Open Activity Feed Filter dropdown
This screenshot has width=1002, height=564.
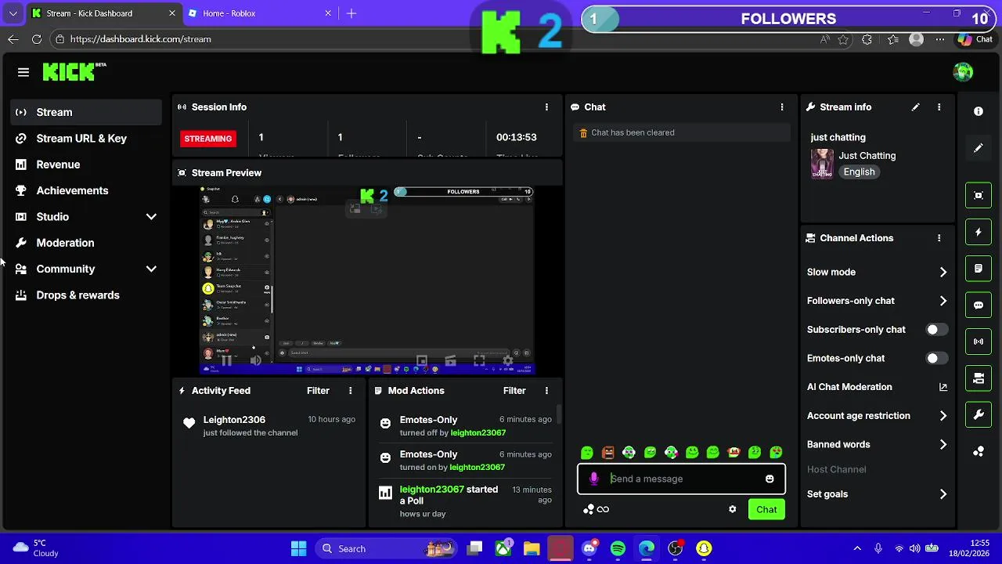pos(318,391)
